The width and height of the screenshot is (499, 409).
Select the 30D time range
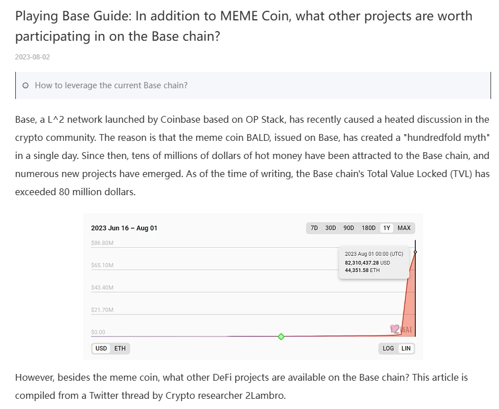pos(330,228)
